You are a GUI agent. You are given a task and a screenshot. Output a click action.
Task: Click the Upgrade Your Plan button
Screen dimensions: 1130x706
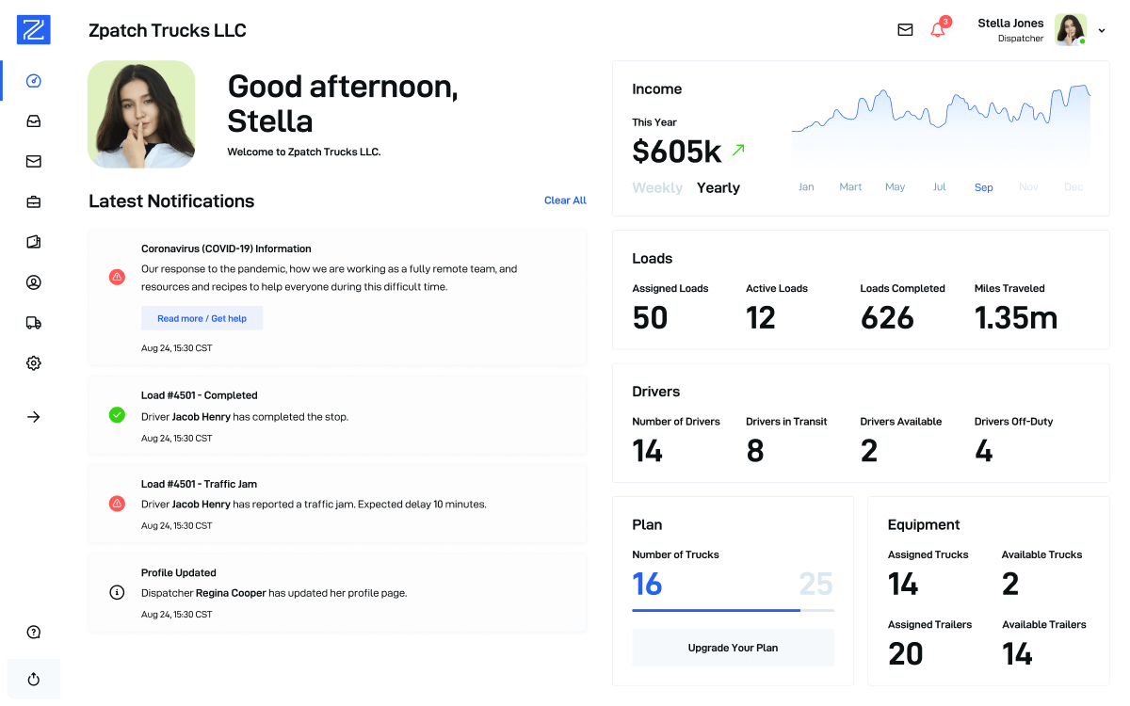pos(733,648)
